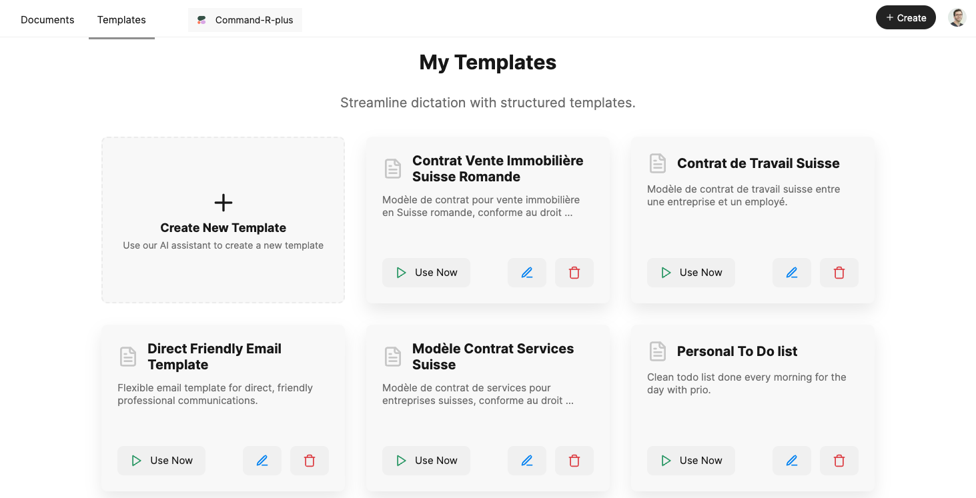This screenshot has height=498, width=976.
Task: Delete the Personal To Do list template
Action: point(839,461)
